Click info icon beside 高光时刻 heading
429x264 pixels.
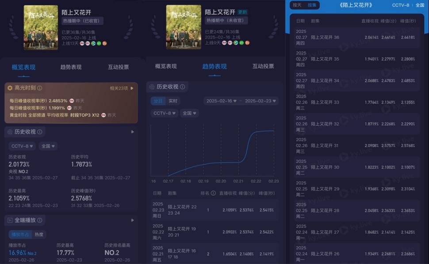point(40,88)
